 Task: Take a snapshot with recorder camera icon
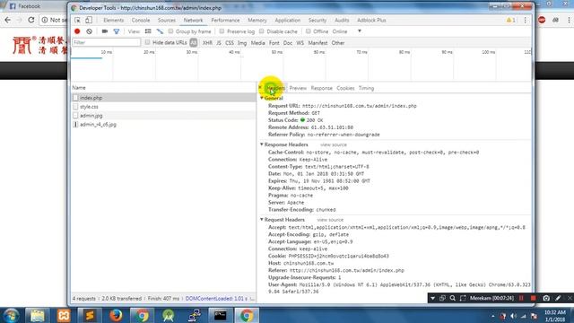[x=546, y=298]
